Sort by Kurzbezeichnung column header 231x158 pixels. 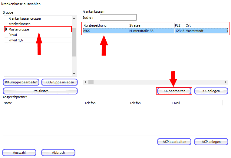pyautogui.click(x=105, y=25)
